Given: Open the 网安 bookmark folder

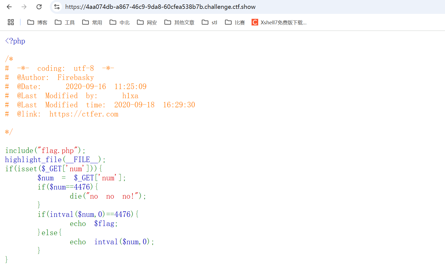Looking at the screenshot, I should click(147, 22).
